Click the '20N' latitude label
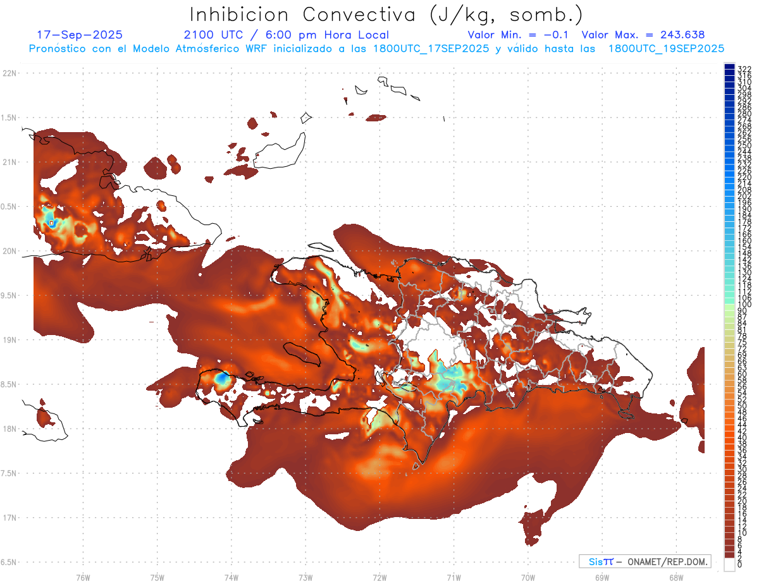 coord(9,251)
